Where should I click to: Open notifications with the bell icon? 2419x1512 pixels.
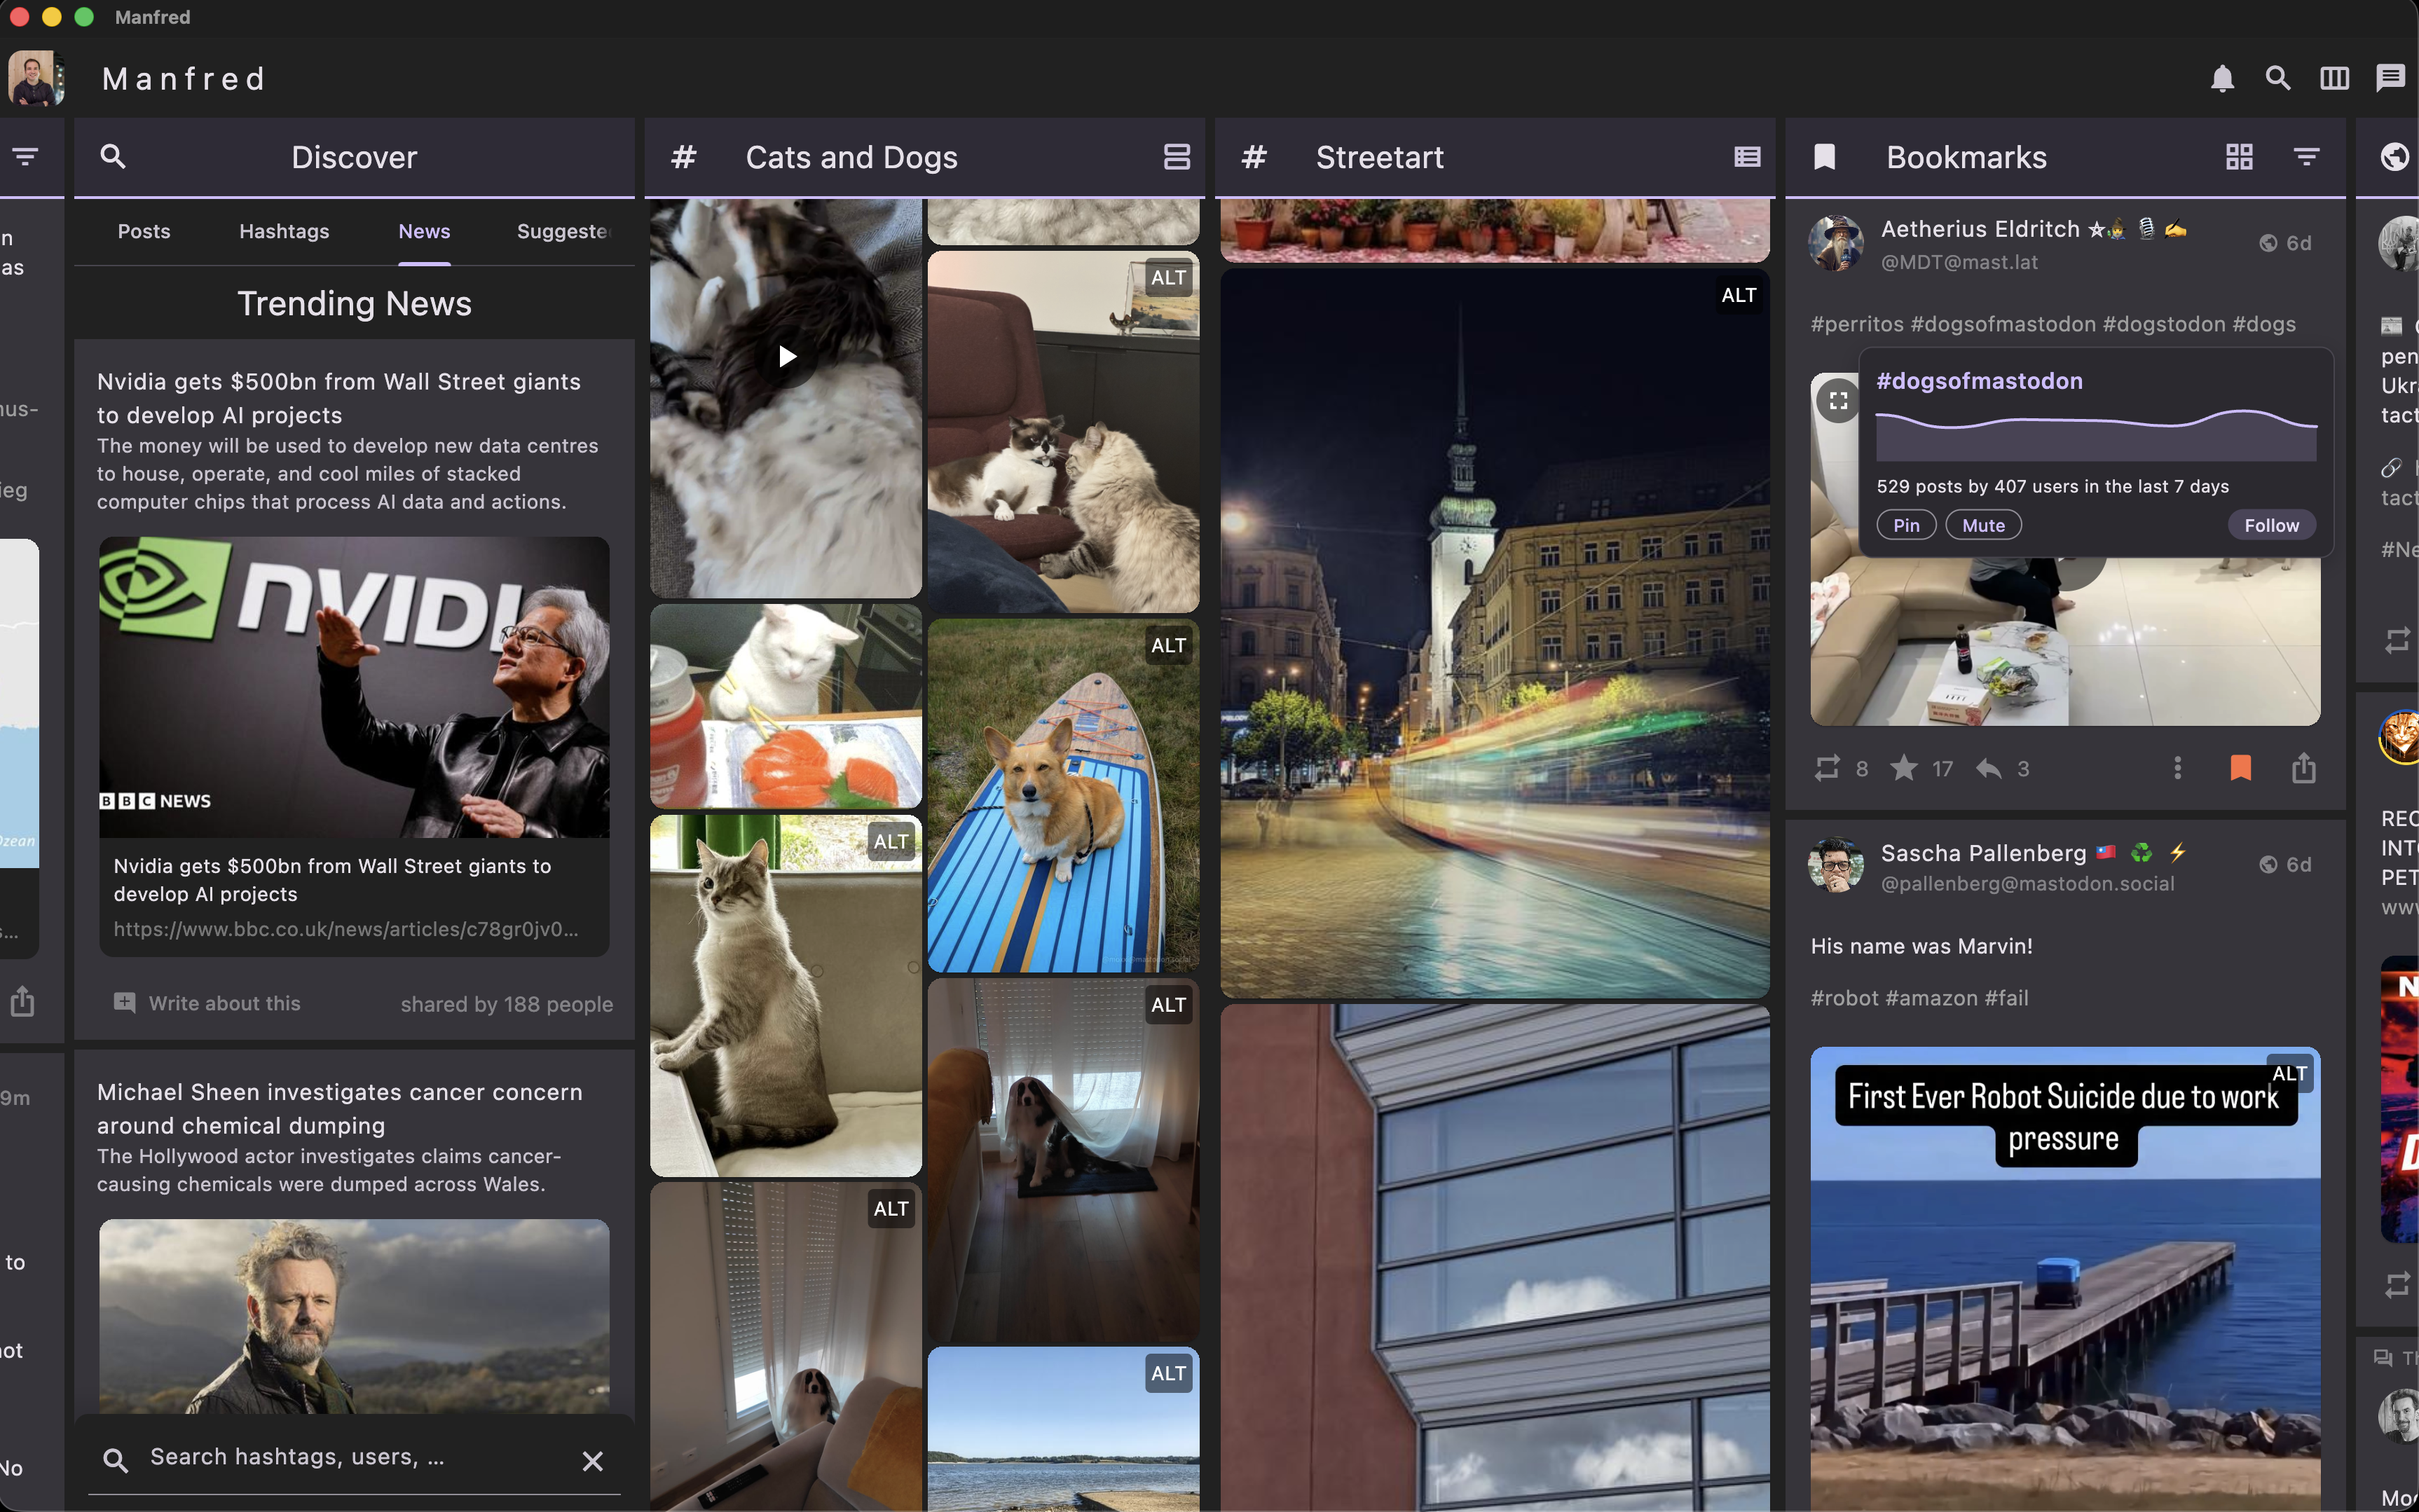(2222, 78)
